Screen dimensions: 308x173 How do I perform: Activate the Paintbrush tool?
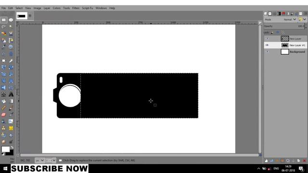[x=11, y=108]
